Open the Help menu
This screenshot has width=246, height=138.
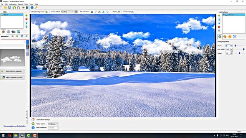36,4
